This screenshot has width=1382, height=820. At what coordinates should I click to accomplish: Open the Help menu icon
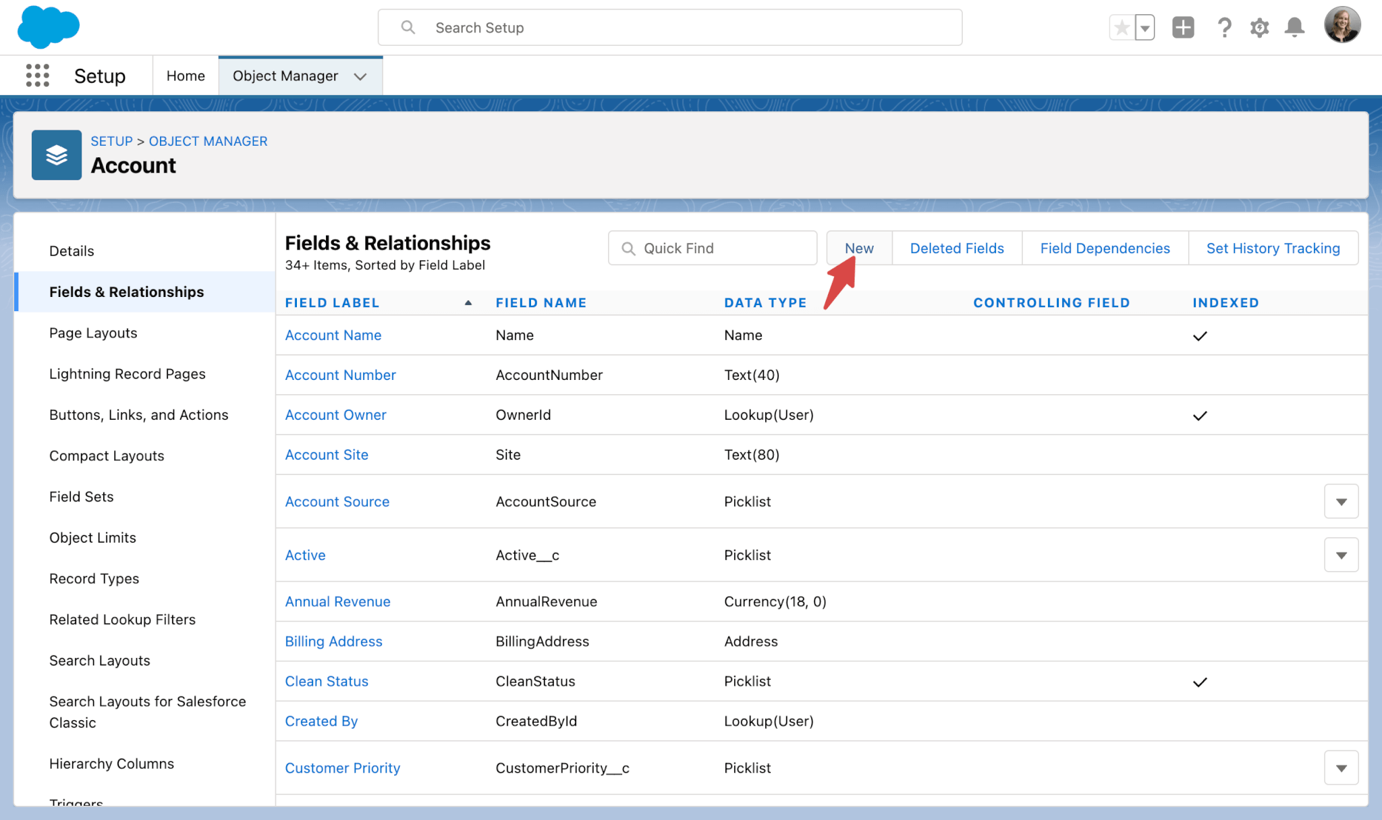coord(1224,27)
